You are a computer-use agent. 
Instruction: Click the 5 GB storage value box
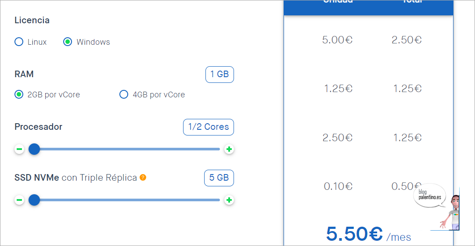pos(219,178)
